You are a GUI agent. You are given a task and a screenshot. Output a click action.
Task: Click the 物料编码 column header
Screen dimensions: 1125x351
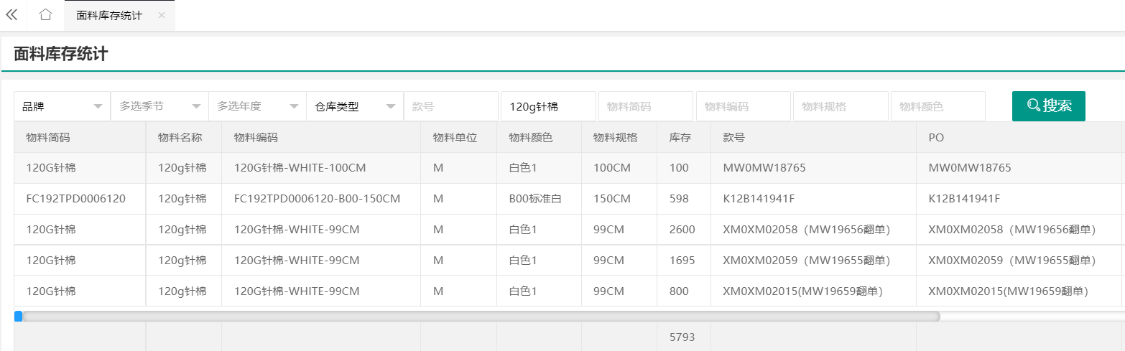point(256,137)
